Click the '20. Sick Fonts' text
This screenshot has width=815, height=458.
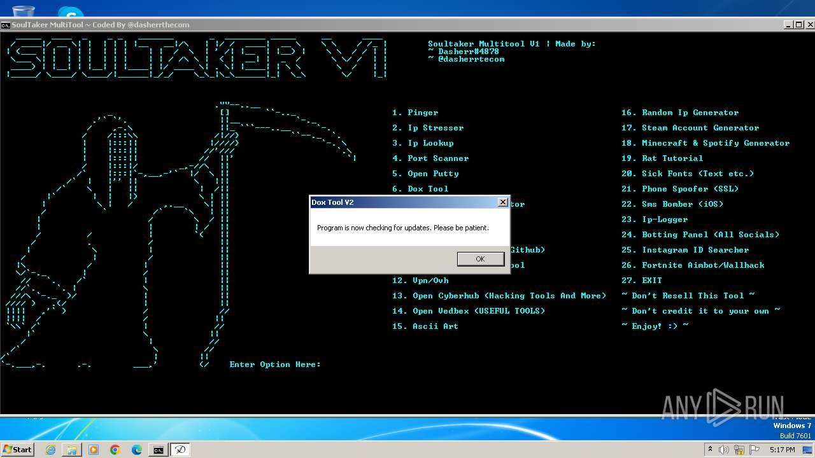pos(688,174)
